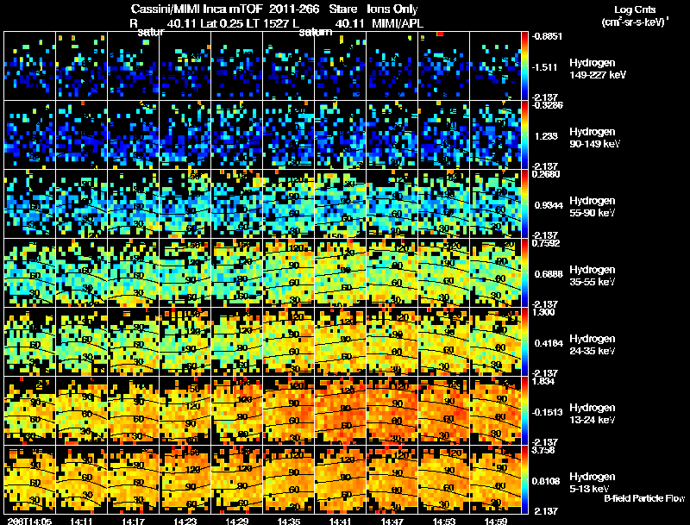Click the 'Hydrogen 24-35 keV' row label
Viewport: 690px width, 525px height.
point(593,345)
